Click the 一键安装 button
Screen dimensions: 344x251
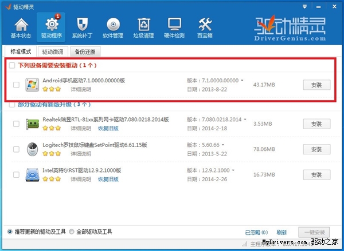click(x=314, y=232)
